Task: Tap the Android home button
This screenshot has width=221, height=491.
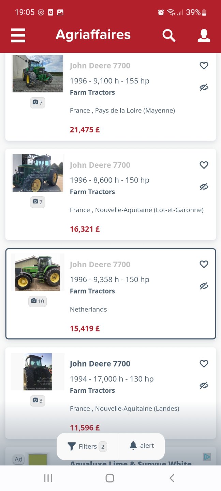Action: [x=109, y=478]
